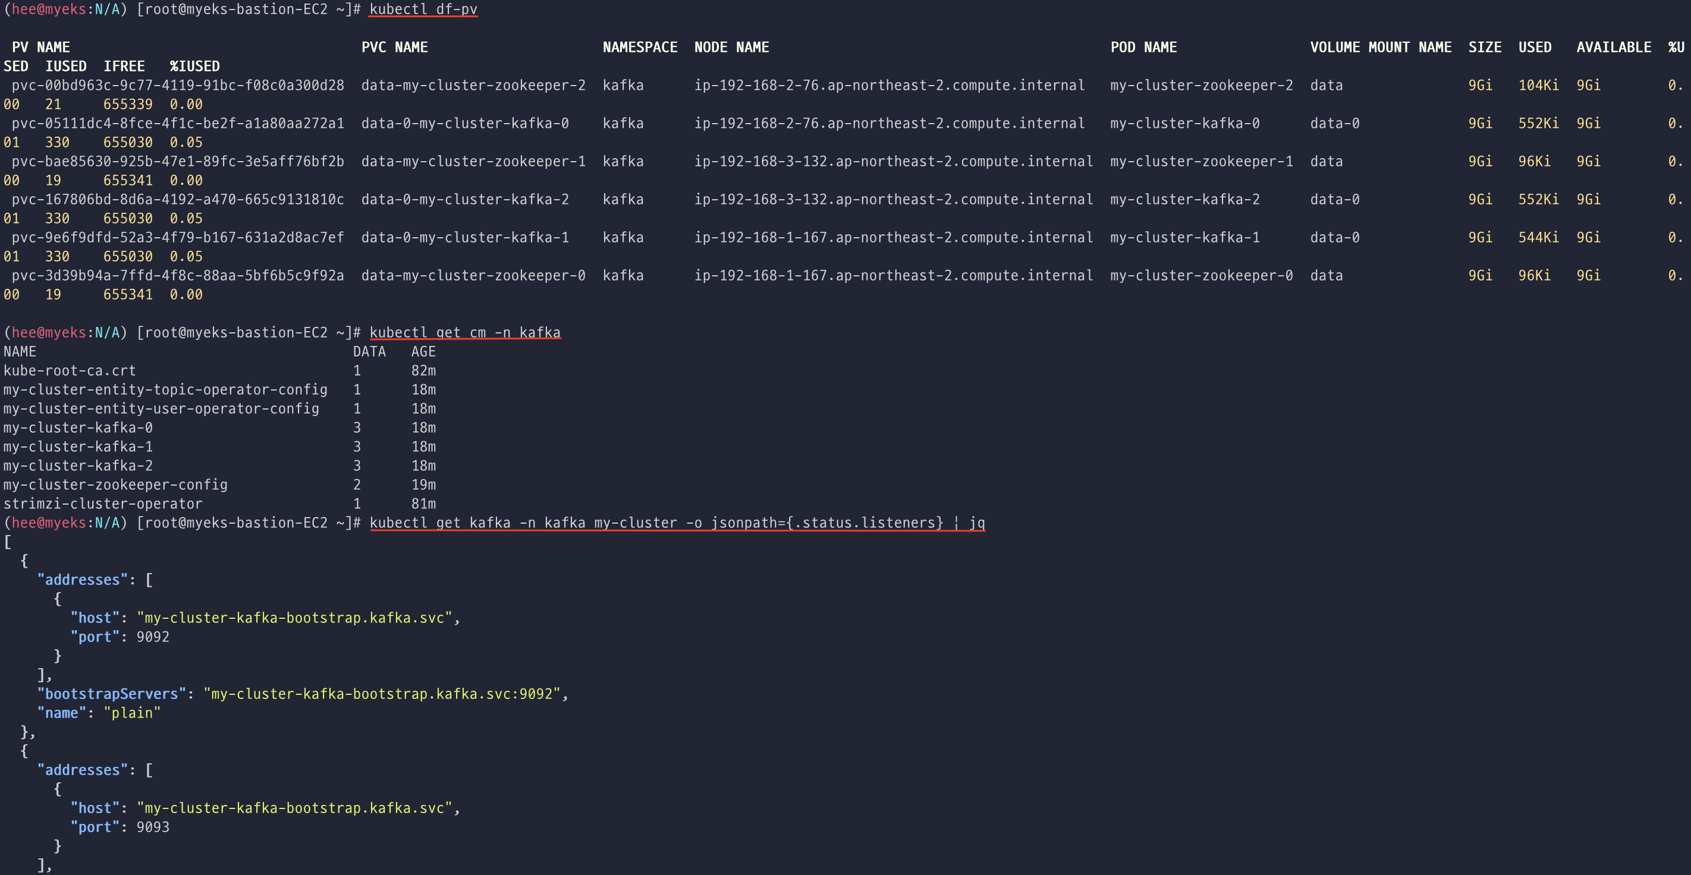Click configmap 'my-cluster-entity-user-operator-config'

pyautogui.click(x=162, y=408)
